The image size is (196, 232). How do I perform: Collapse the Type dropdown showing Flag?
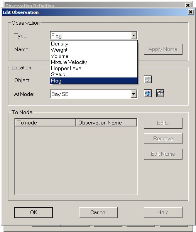[133, 35]
